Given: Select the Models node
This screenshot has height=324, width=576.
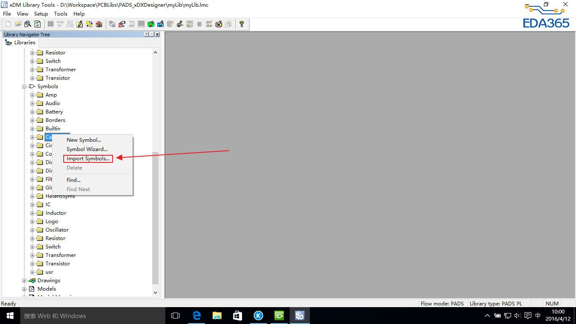Looking at the screenshot, I should [x=46, y=289].
